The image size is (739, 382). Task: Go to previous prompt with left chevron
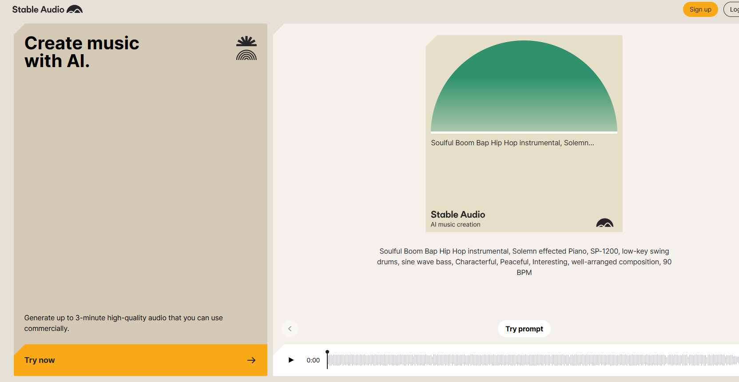pos(290,329)
